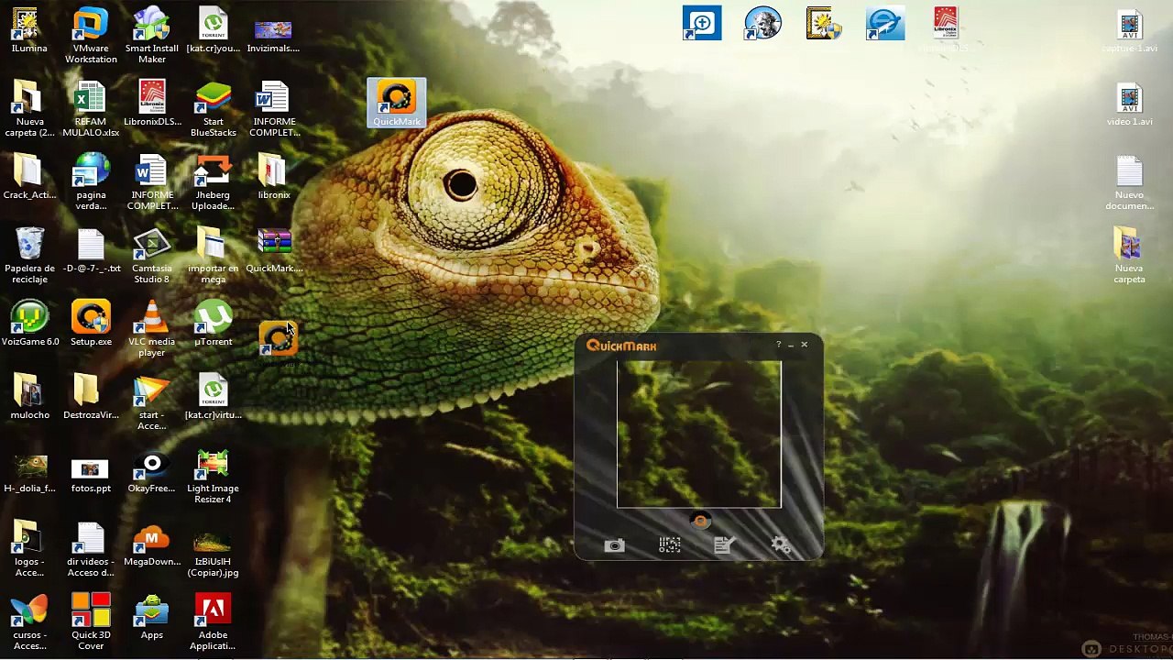The width and height of the screenshot is (1173, 660).
Task: Select the Nueva carpeta (2... shortcut
Action: pos(29,108)
